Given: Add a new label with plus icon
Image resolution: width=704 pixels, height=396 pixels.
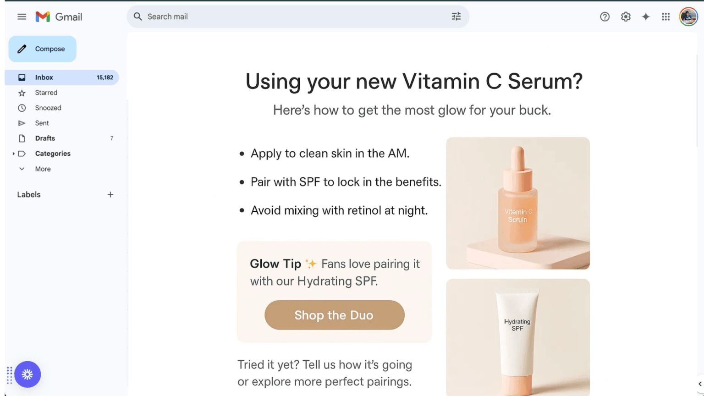Looking at the screenshot, I should [110, 195].
